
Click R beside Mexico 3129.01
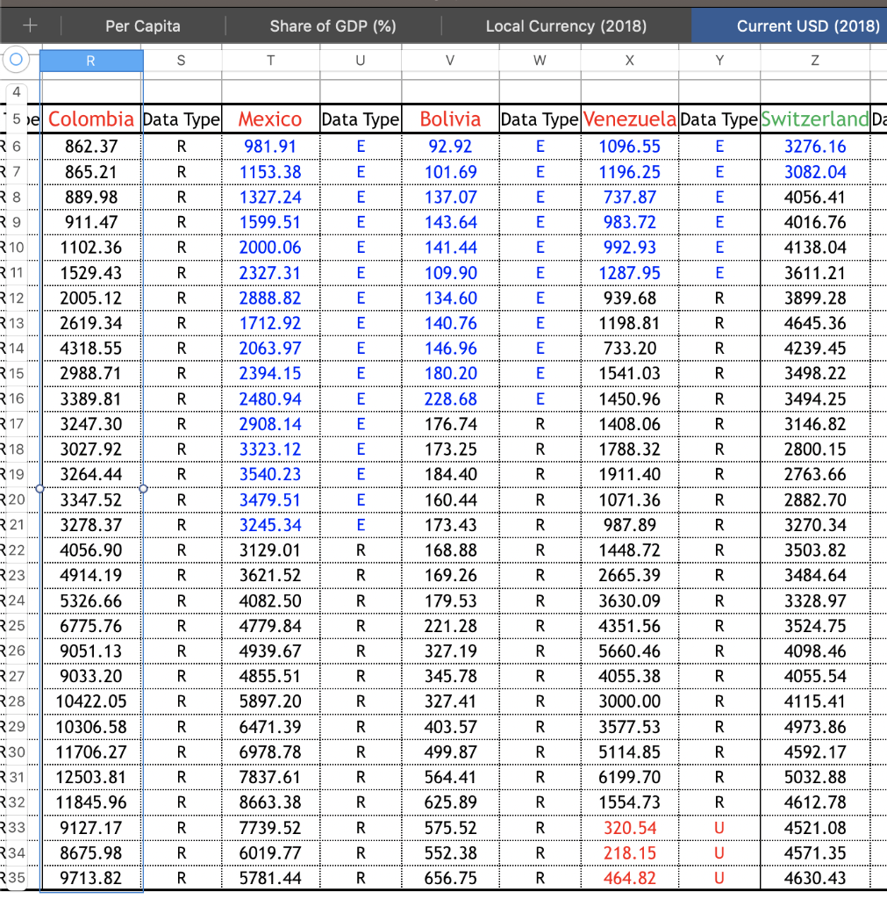(361, 550)
